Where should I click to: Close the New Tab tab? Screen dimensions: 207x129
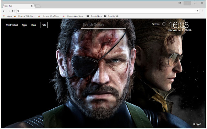pos(32,6)
